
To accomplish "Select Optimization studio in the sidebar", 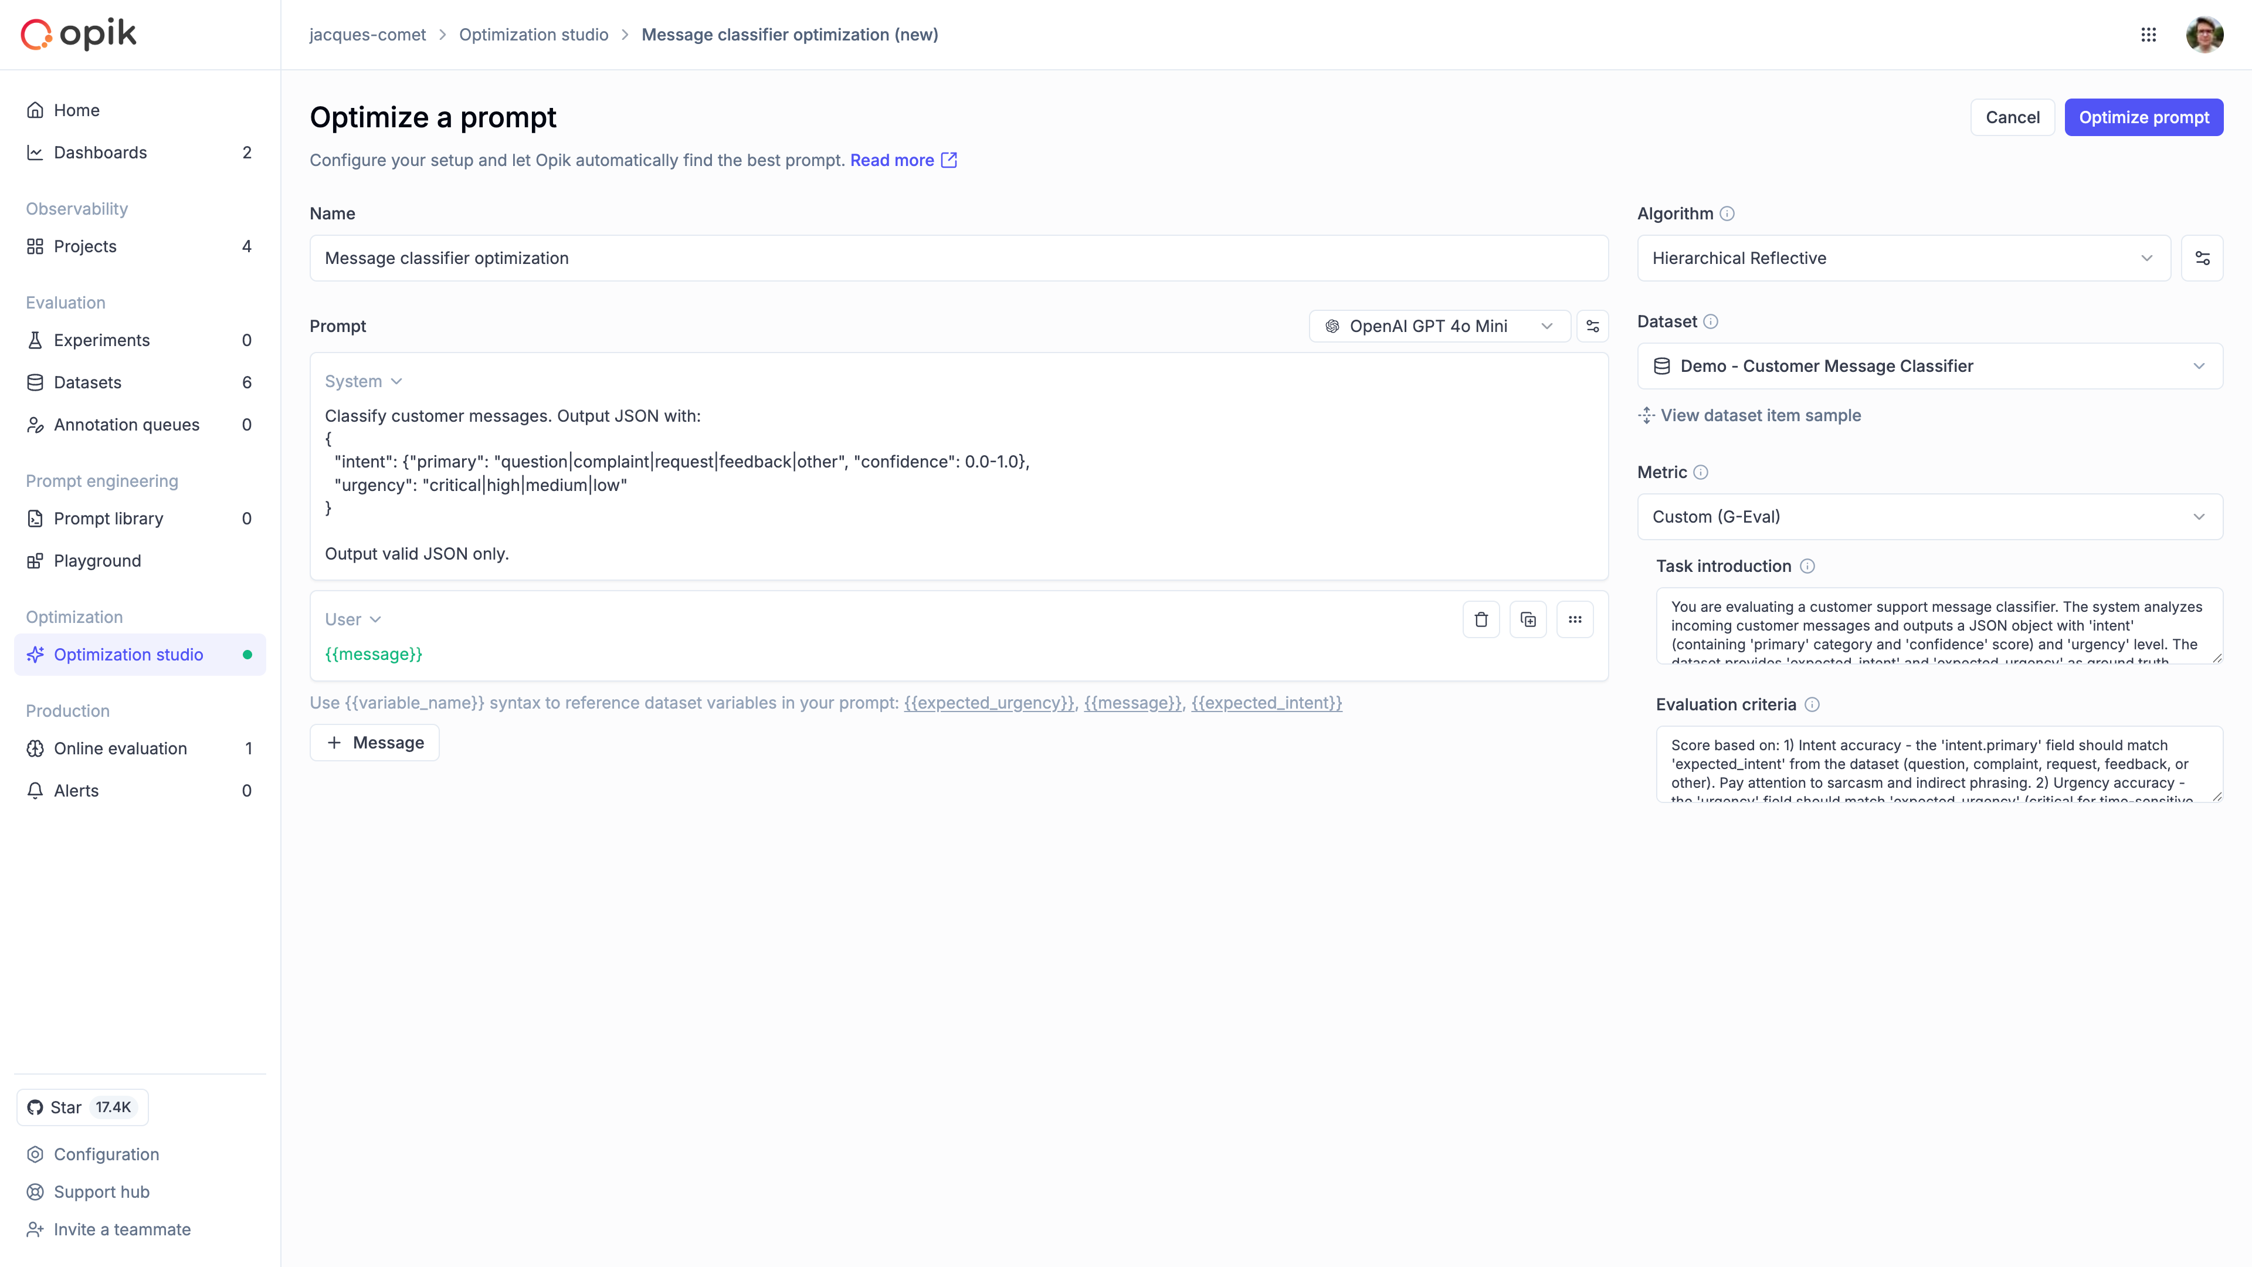I will tap(128, 654).
